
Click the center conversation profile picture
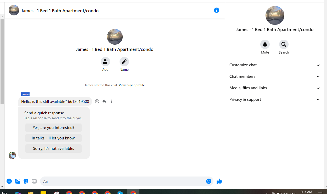(115, 37)
